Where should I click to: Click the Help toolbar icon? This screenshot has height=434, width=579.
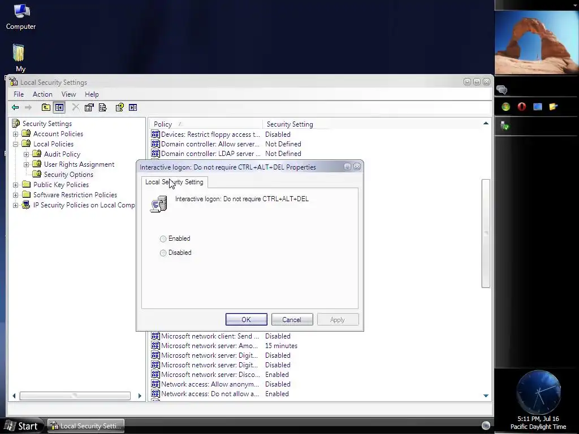(120, 107)
